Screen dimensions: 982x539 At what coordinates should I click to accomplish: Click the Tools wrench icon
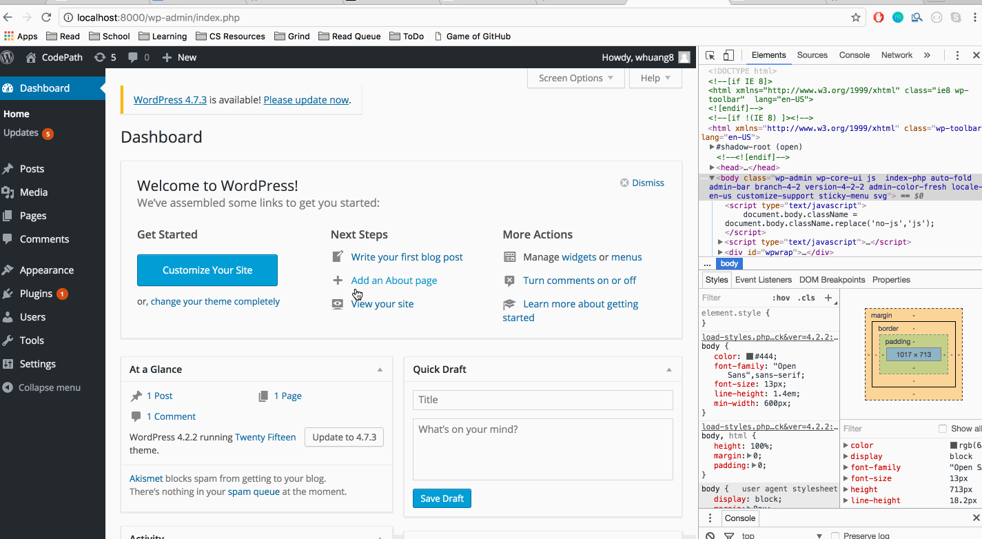(8, 340)
